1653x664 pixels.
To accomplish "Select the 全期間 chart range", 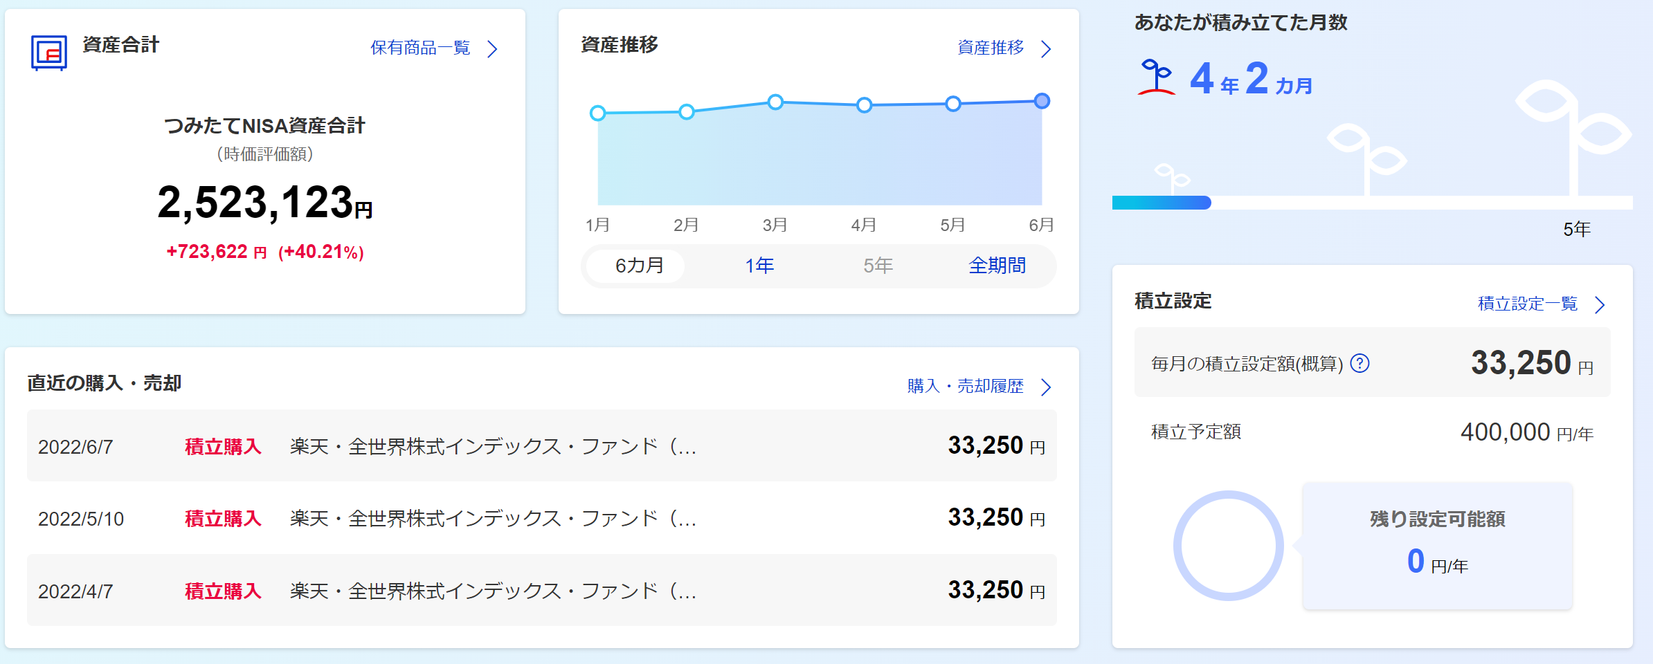I will [997, 266].
